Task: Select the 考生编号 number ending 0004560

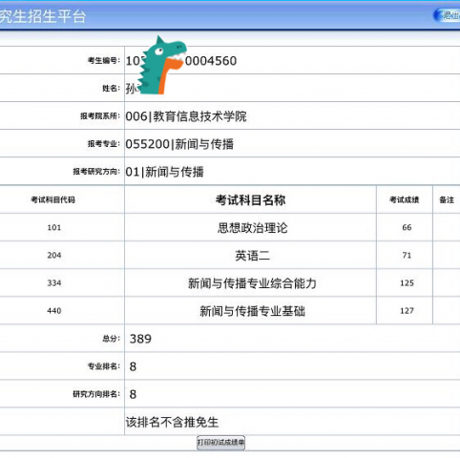Action: (x=181, y=61)
